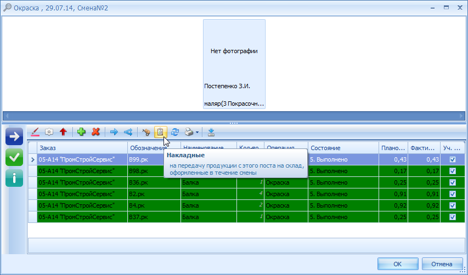Click the download-to-tray export icon
Image resolution: width=468 pixels, height=275 pixels.
[211, 132]
